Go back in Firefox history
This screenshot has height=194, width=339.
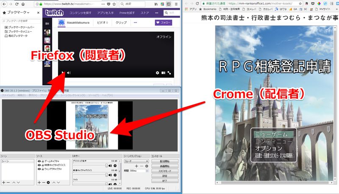click(x=4, y=4)
